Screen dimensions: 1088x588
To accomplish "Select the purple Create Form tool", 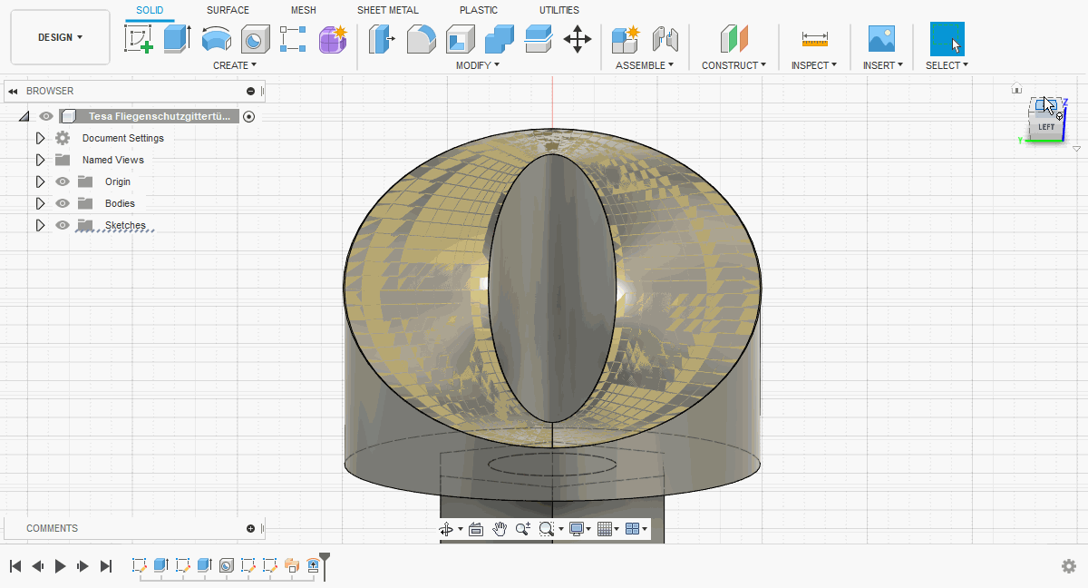I will pos(333,39).
